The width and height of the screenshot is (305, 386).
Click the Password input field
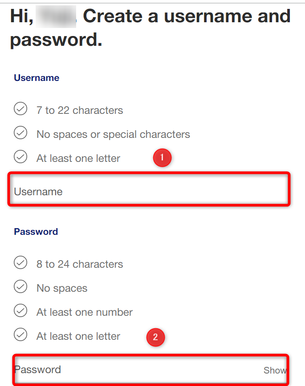(x=150, y=370)
